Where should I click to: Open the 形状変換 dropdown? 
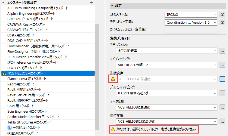pos(167,79)
